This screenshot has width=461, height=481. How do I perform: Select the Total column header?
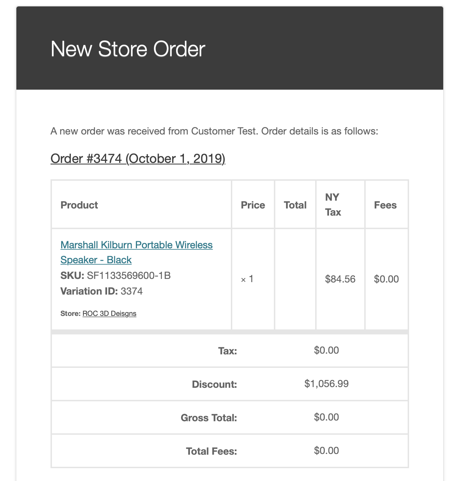click(295, 205)
